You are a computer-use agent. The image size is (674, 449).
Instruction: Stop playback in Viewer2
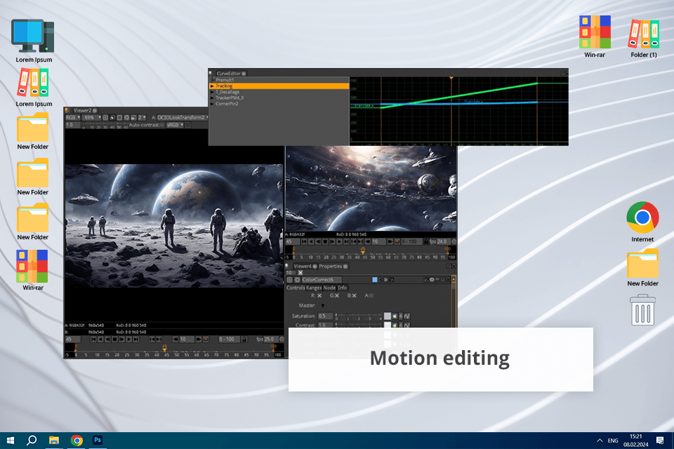click(x=114, y=340)
